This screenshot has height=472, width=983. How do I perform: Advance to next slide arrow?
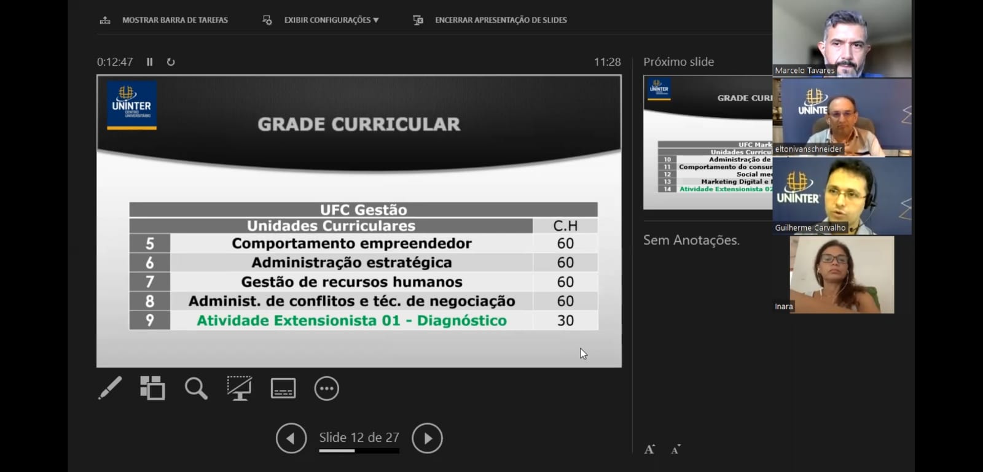[x=427, y=438]
